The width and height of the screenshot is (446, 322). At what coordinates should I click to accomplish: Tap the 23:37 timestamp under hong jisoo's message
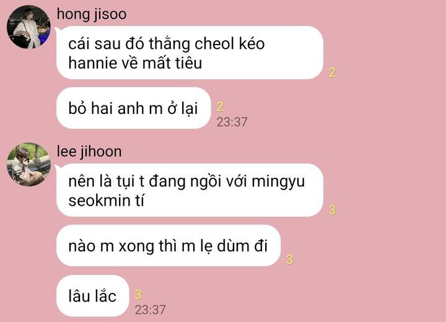click(x=232, y=122)
